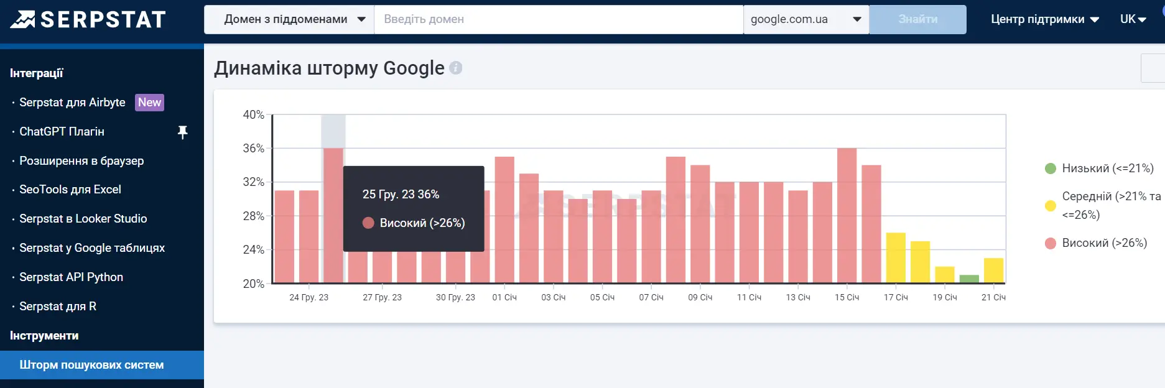Open the Serpstat API Python link
The height and width of the screenshot is (388, 1165).
coord(71,277)
